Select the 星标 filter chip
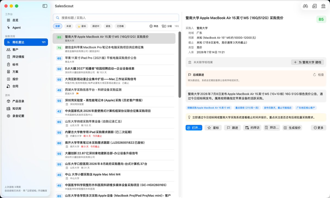This screenshot has width=330, height=198. pyautogui.click(x=82, y=26)
